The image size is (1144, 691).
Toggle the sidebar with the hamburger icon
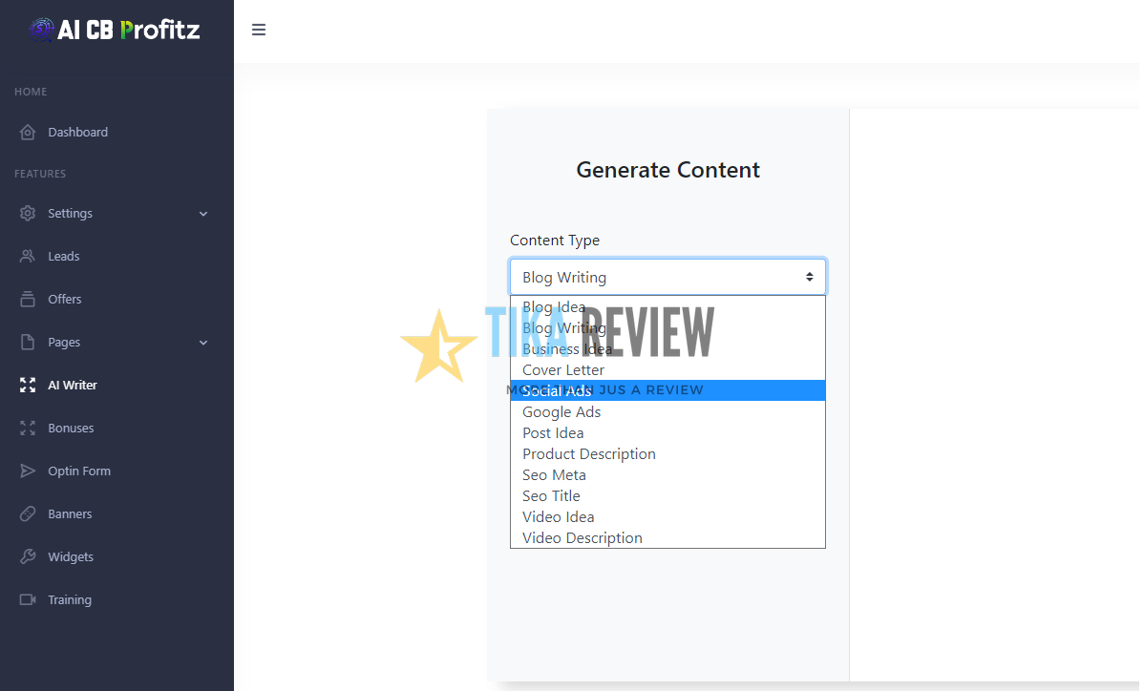(259, 30)
